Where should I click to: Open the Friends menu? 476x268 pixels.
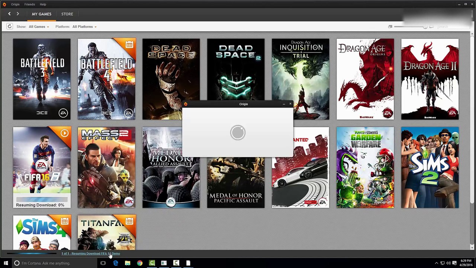point(30,4)
